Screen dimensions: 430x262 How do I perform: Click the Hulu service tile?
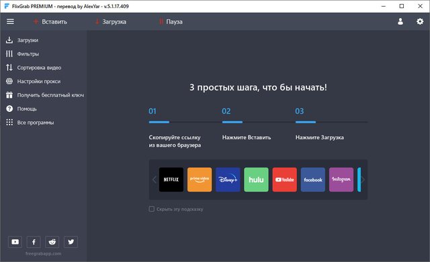(x=256, y=180)
